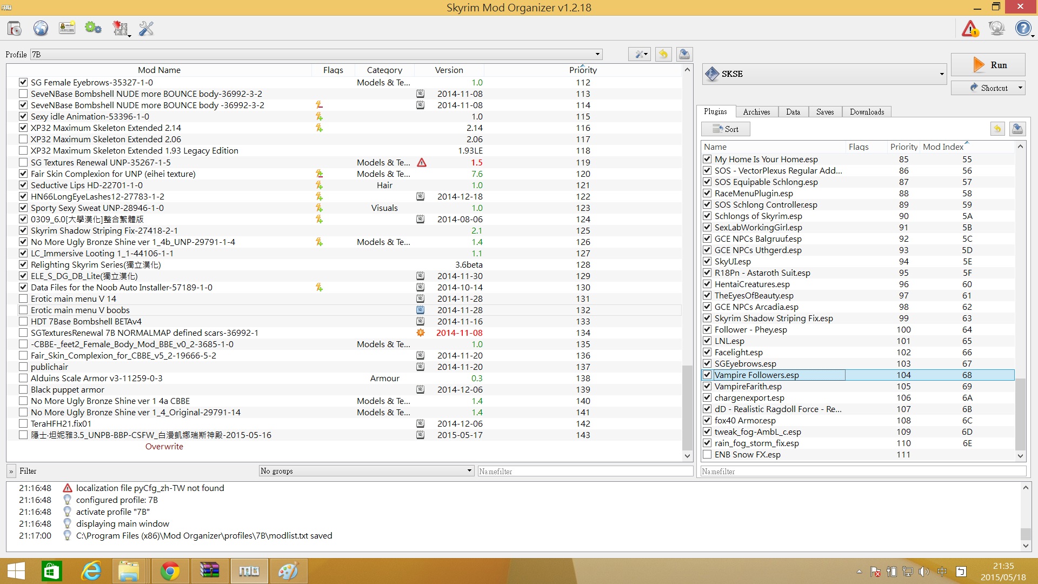The height and width of the screenshot is (584, 1038).
Task: Open the No groups dropdown
Action: click(367, 470)
